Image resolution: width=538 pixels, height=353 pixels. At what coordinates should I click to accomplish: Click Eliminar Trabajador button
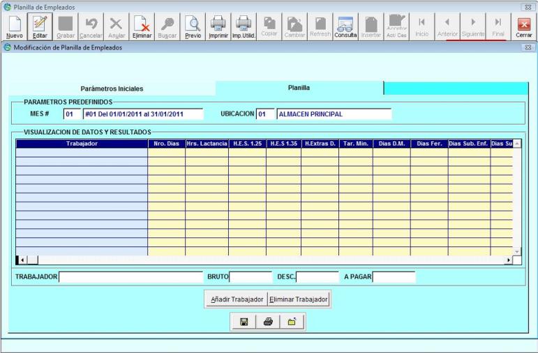[299, 299]
